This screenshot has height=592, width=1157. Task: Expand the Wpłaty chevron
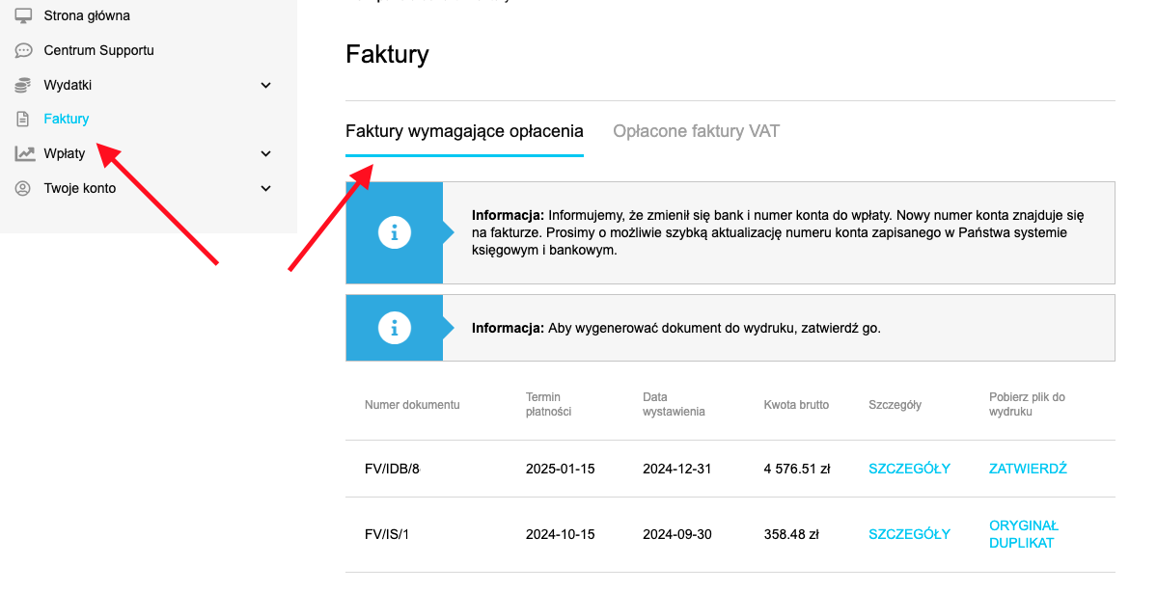click(266, 154)
